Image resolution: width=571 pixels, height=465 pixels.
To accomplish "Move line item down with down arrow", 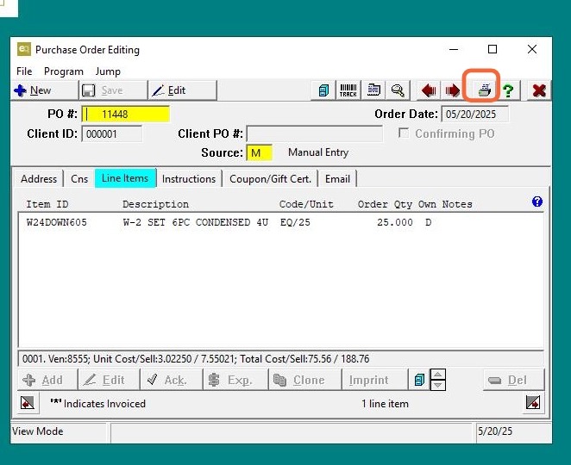I will point(438,385).
